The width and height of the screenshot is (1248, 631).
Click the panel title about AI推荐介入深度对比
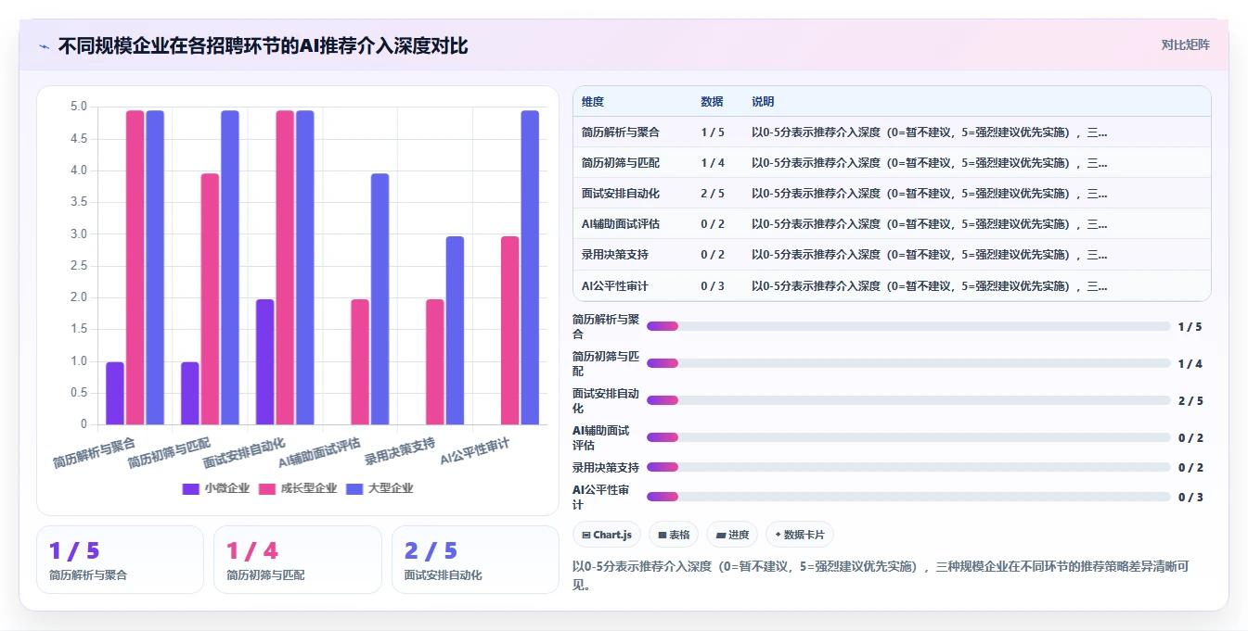point(264,45)
